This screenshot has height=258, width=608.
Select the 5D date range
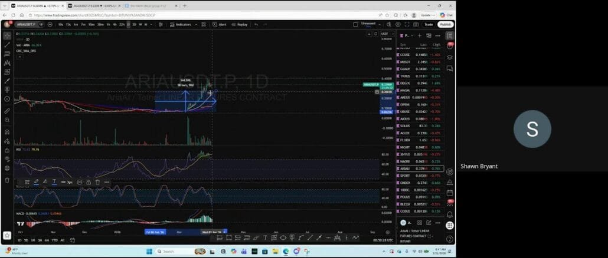[26, 240]
